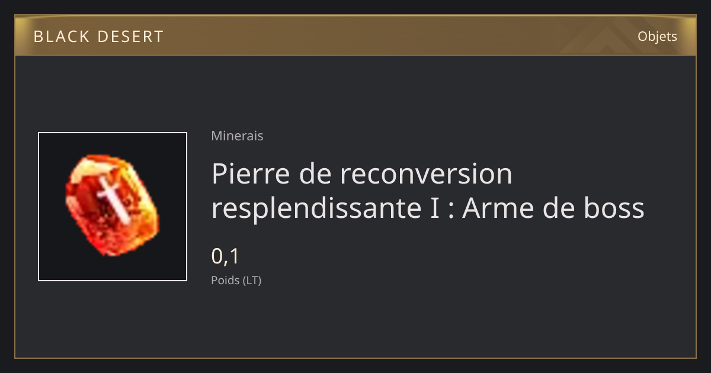Open the BLACK DESERT header title

point(98,37)
